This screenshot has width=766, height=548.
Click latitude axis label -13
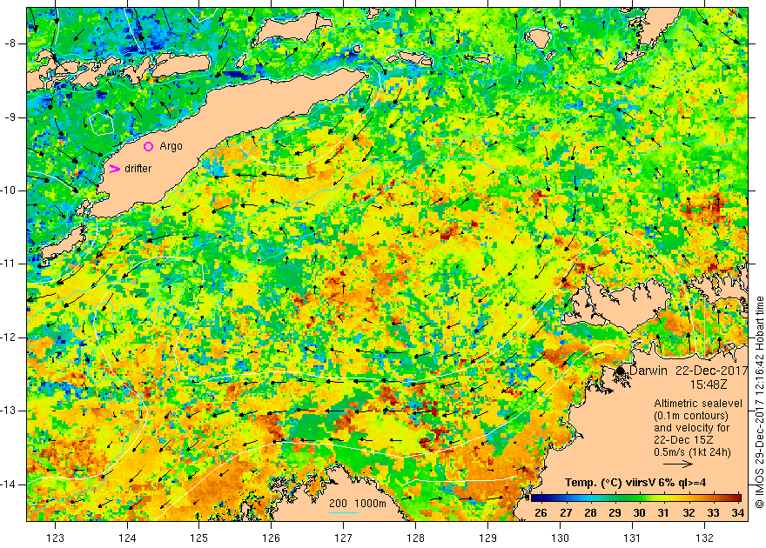(x=8, y=411)
